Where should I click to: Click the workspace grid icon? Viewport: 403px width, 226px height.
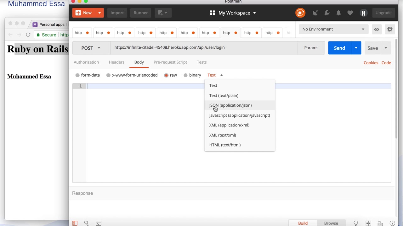point(213,13)
